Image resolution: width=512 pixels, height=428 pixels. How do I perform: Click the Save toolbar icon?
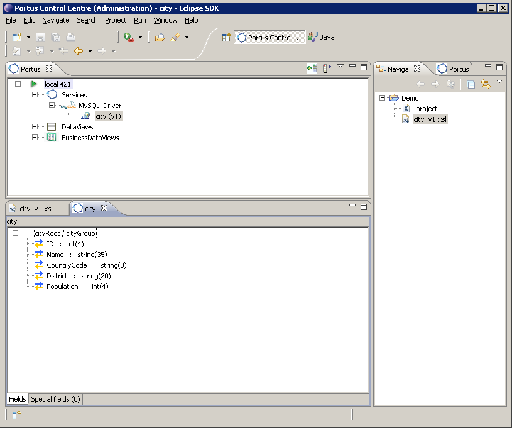(x=40, y=38)
